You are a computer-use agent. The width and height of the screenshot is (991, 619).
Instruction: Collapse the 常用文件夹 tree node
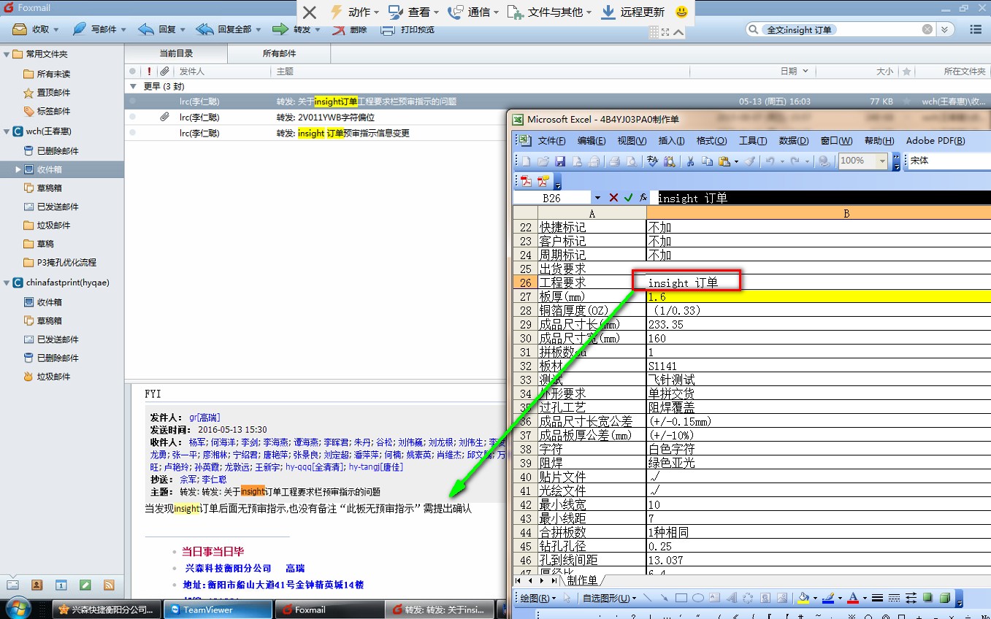click(7, 55)
